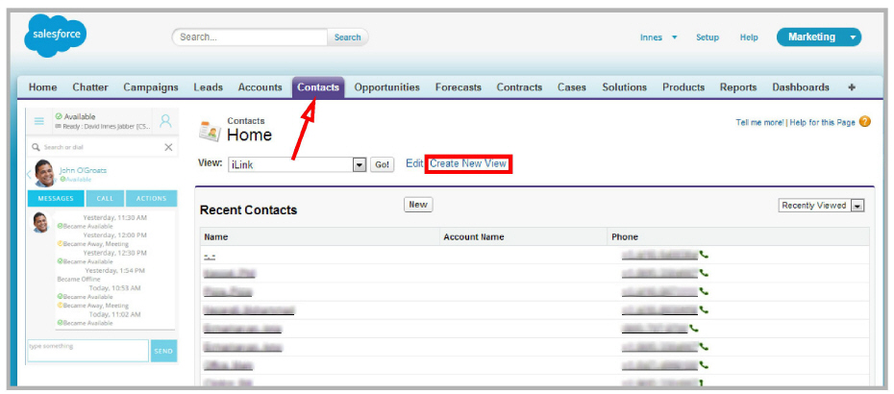Image resolution: width=894 pixels, height=394 pixels.
Task: Click the Go! button
Action: (x=382, y=164)
